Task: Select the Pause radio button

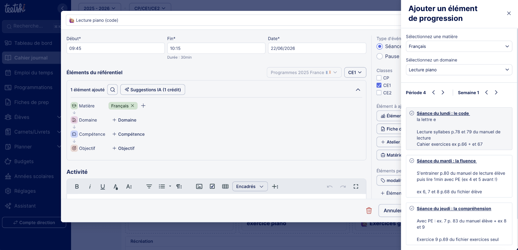Action: pyautogui.click(x=380, y=56)
